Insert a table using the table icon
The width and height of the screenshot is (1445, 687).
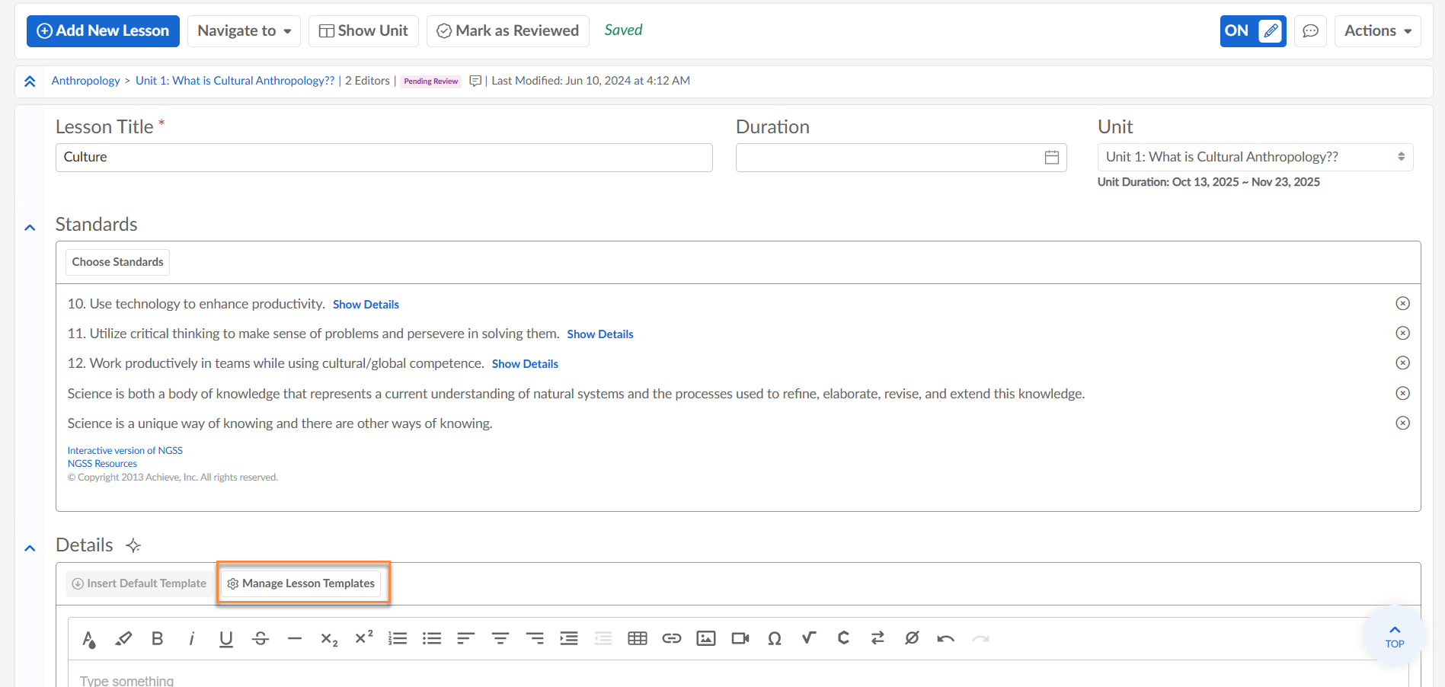pyautogui.click(x=637, y=638)
